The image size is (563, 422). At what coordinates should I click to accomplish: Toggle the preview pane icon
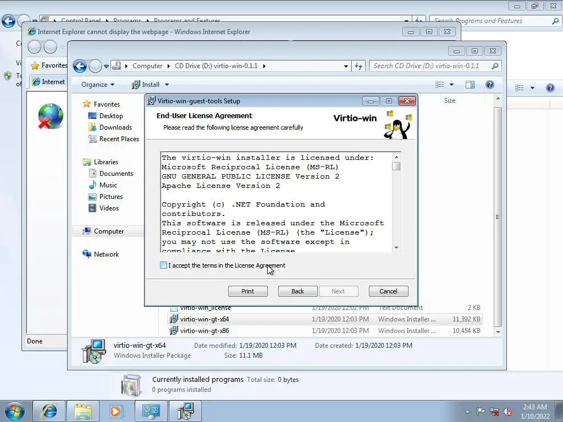click(470, 84)
